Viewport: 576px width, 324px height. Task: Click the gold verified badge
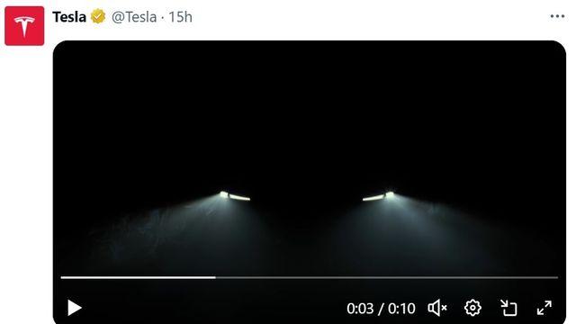(x=98, y=16)
